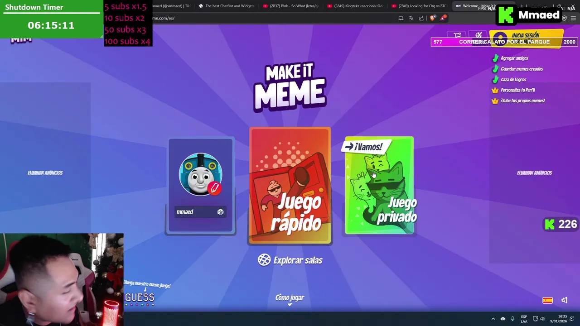Switch to P!nk So What YouTube tab

point(290,6)
